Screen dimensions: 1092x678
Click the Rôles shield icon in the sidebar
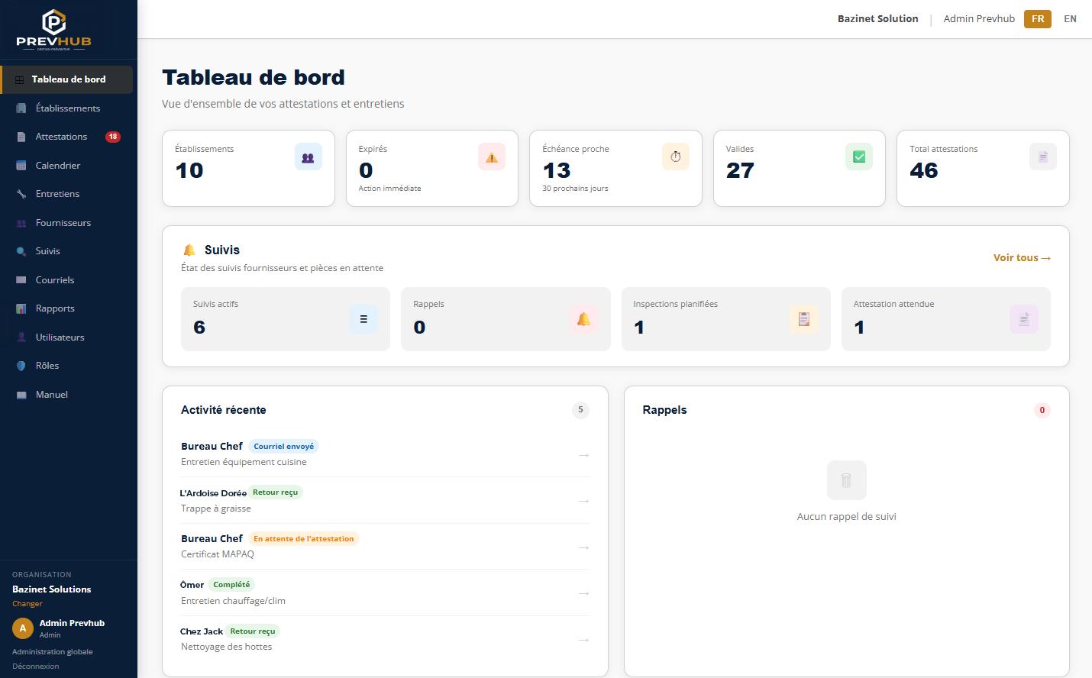point(21,366)
